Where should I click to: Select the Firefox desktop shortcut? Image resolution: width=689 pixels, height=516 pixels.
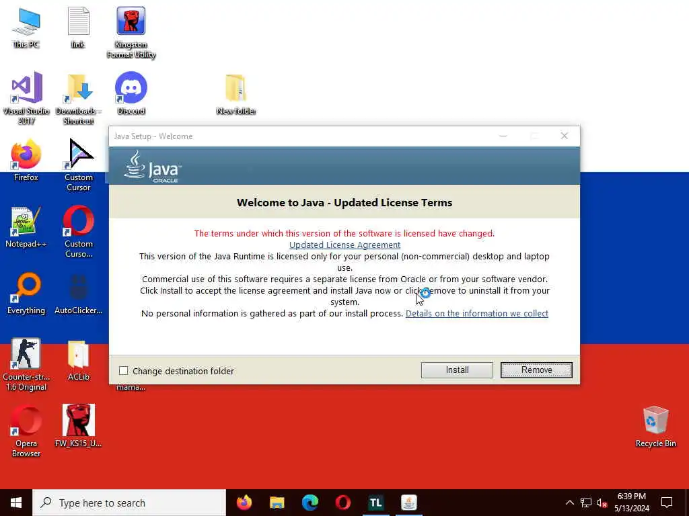pyautogui.click(x=26, y=160)
